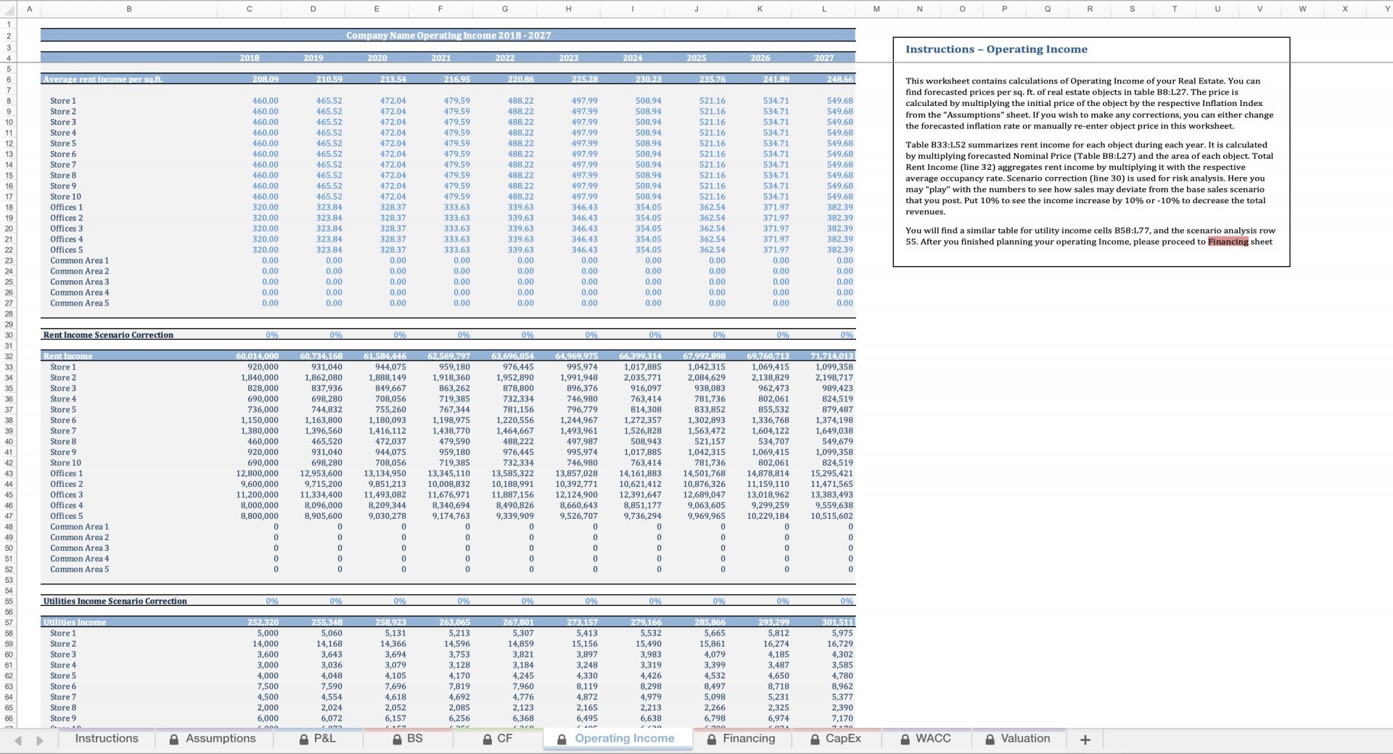Open the Valuation sheet tab

(x=1018, y=738)
